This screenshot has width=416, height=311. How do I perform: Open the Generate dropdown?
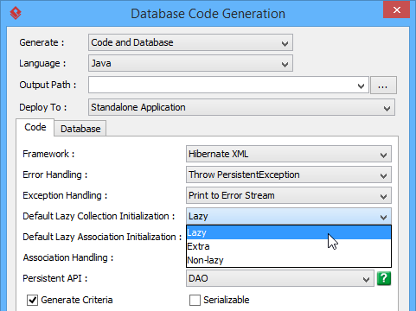click(190, 42)
